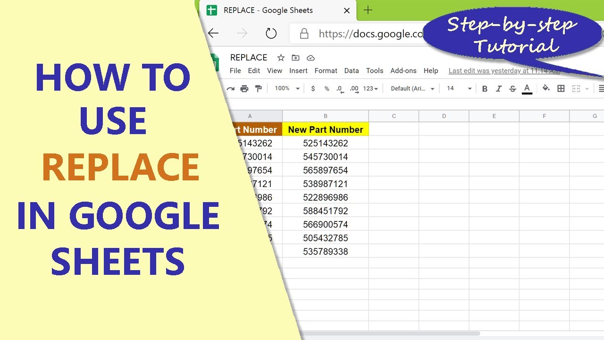Click the REPLACE document title
The width and height of the screenshot is (604, 340).
click(x=249, y=58)
